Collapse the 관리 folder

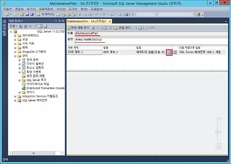coord(15,56)
